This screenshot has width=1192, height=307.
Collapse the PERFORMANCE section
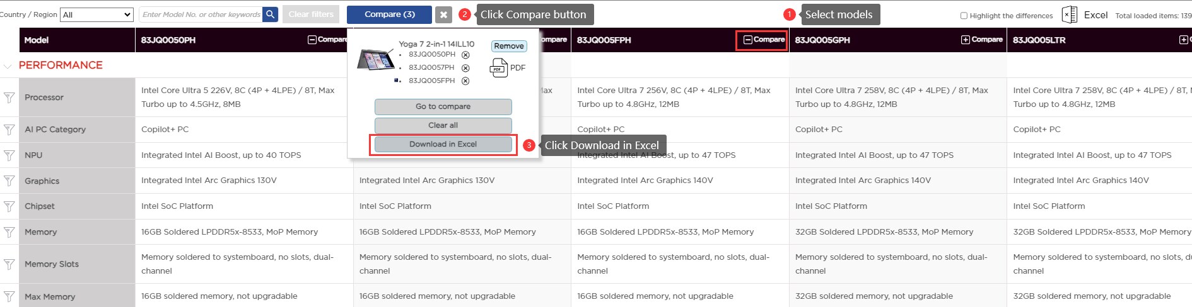point(8,65)
